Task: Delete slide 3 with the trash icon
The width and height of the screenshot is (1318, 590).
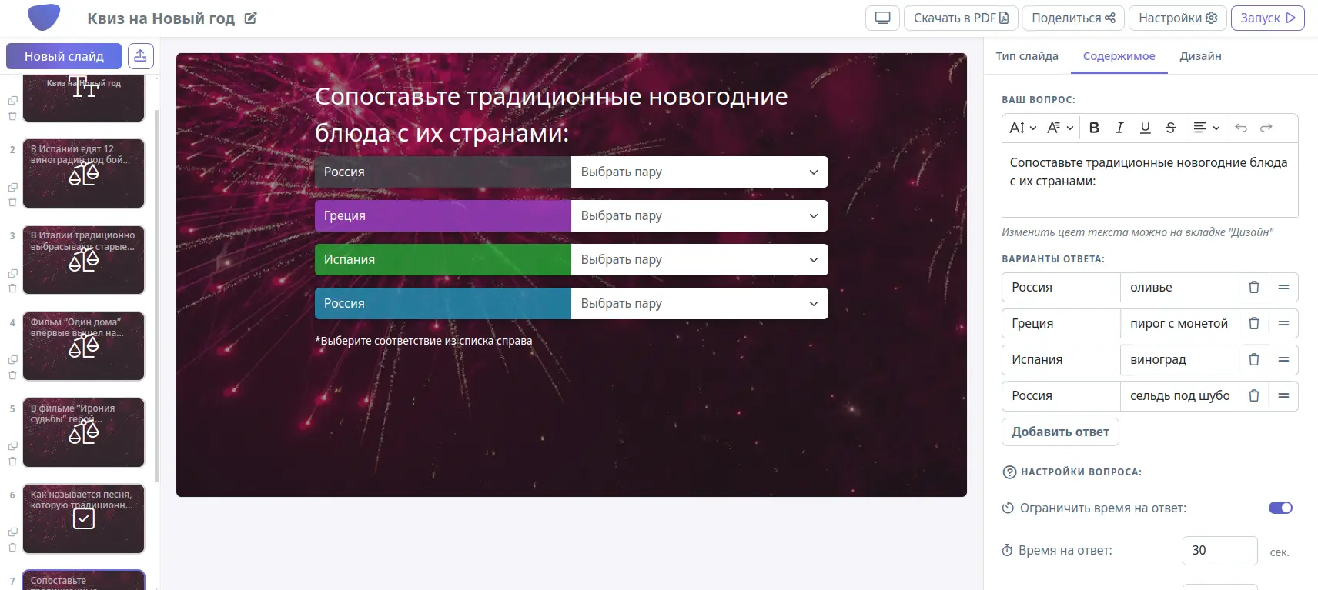Action: click(x=12, y=288)
